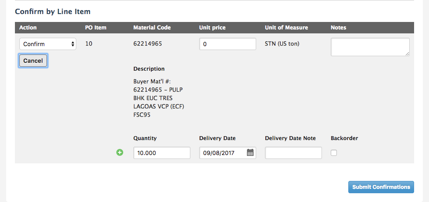
Task: Click inside the Notes text area
Action: pos(370,47)
